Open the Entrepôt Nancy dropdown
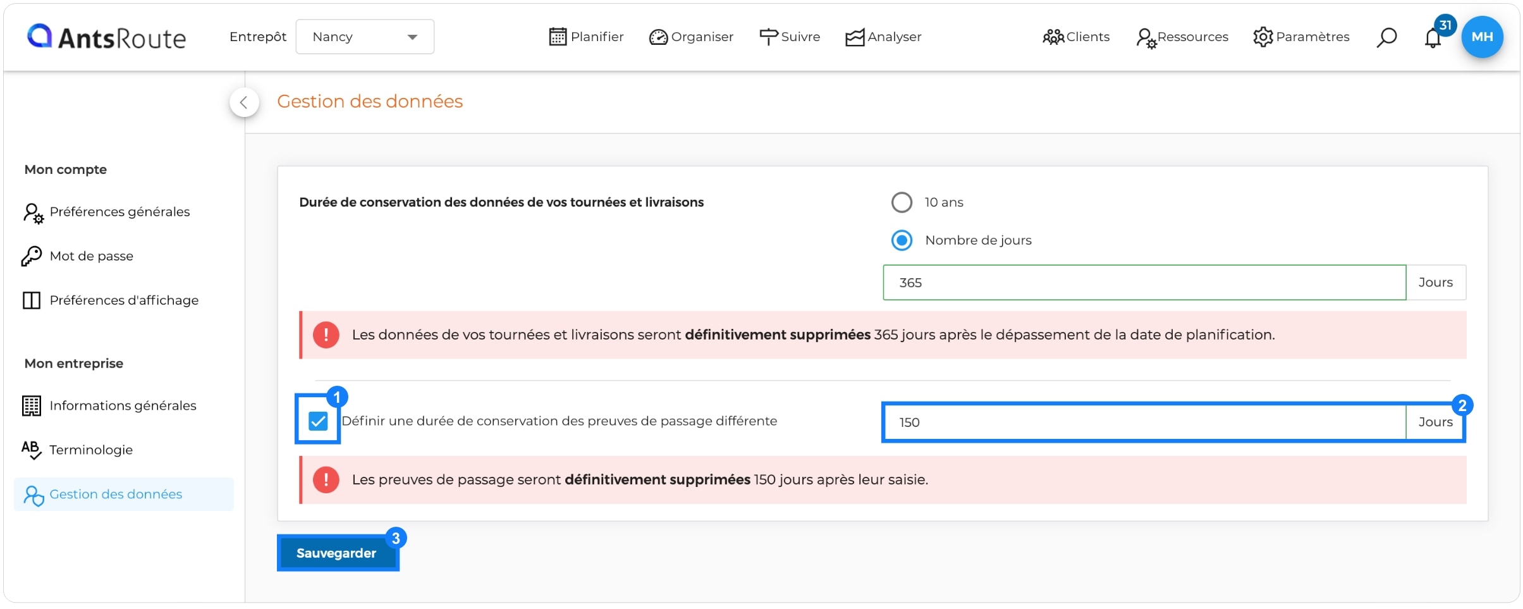 click(x=365, y=37)
